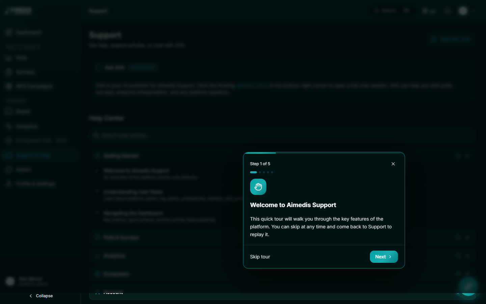
Task: Skip the welcome tour
Action: (x=260, y=257)
